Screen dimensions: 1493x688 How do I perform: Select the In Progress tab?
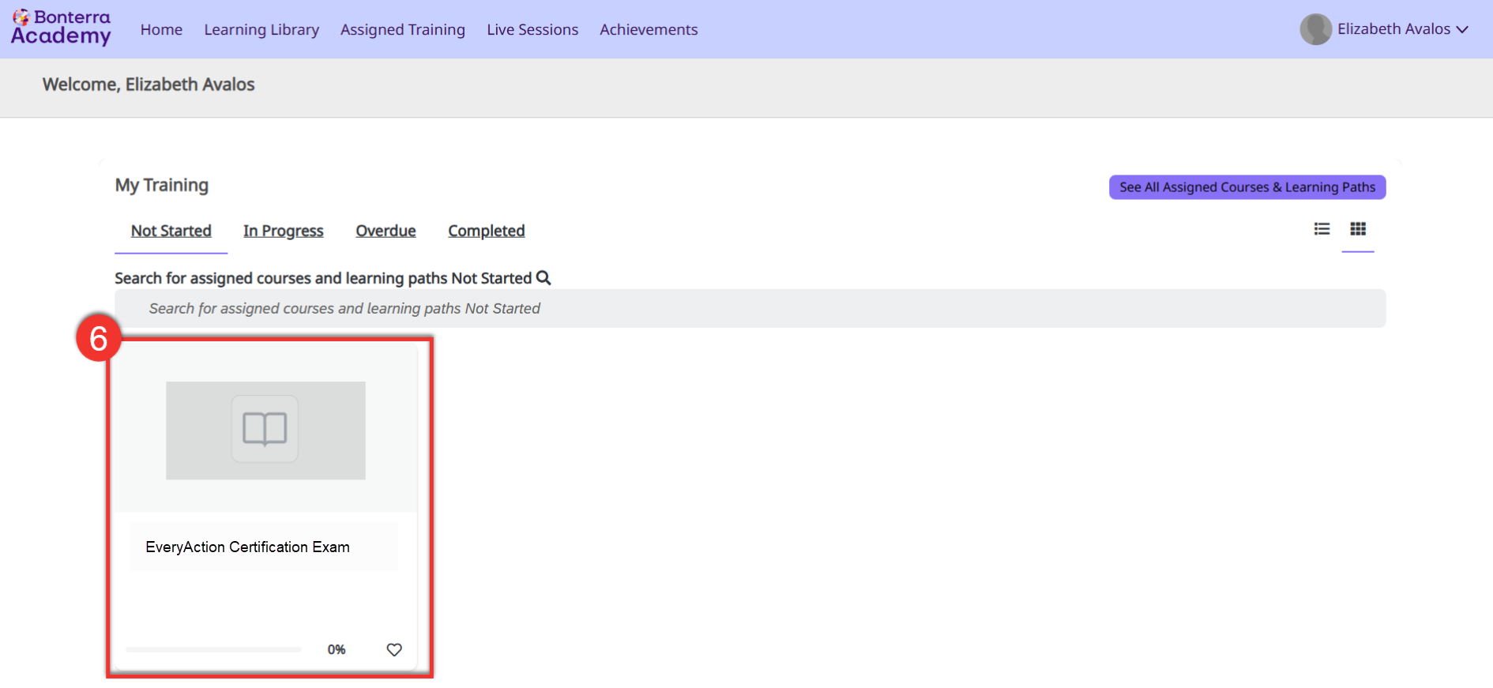pos(284,231)
